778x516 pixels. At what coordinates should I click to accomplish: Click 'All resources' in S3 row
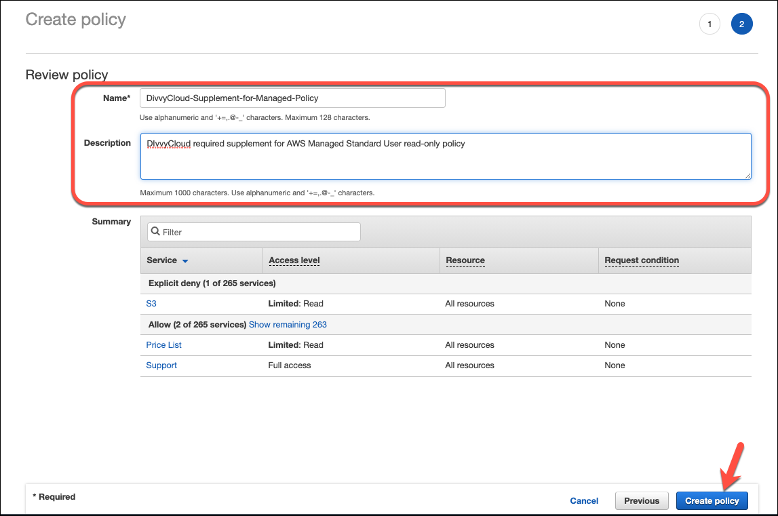tap(469, 303)
